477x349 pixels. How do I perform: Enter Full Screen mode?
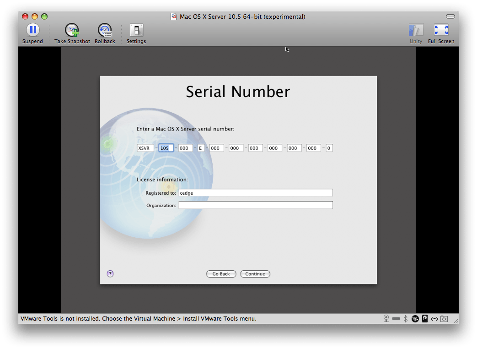pyautogui.click(x=441, y=33)
